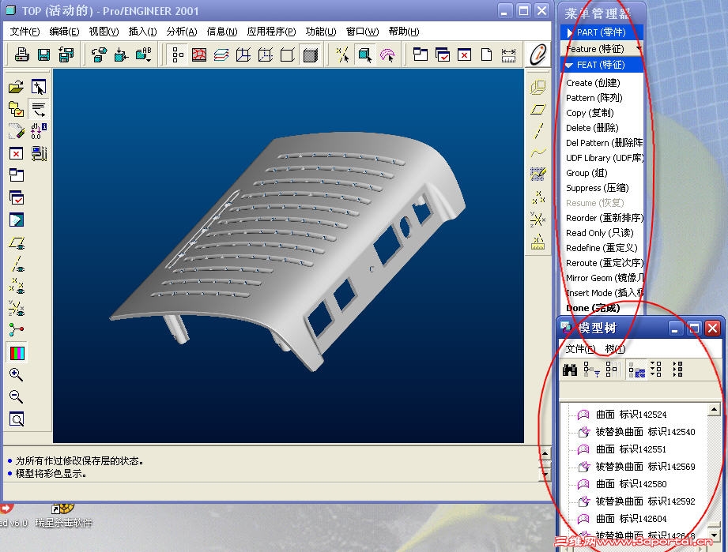728x552 pixels.
Task: Click the sketched curve icon
Action: pyautogui.click(x=538, y=174)
